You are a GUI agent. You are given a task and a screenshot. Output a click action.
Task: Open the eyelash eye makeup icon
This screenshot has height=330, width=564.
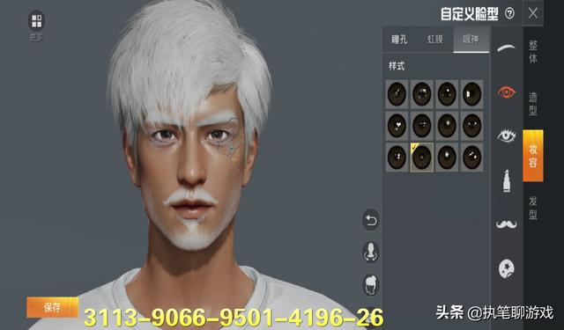pos(507,136)
